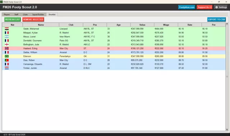The image size is (230, 136).
Task: Click the v2.0 Footy Scout status text
Action: click(x=14, y=135)
